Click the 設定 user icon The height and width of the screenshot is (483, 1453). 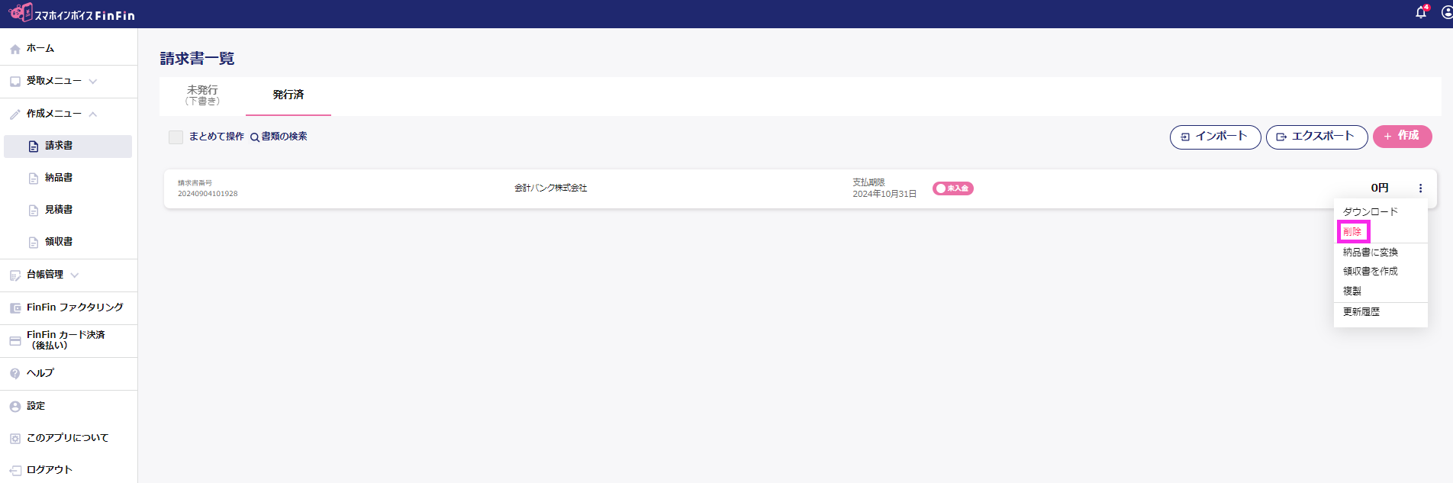(x=15, y=406)
